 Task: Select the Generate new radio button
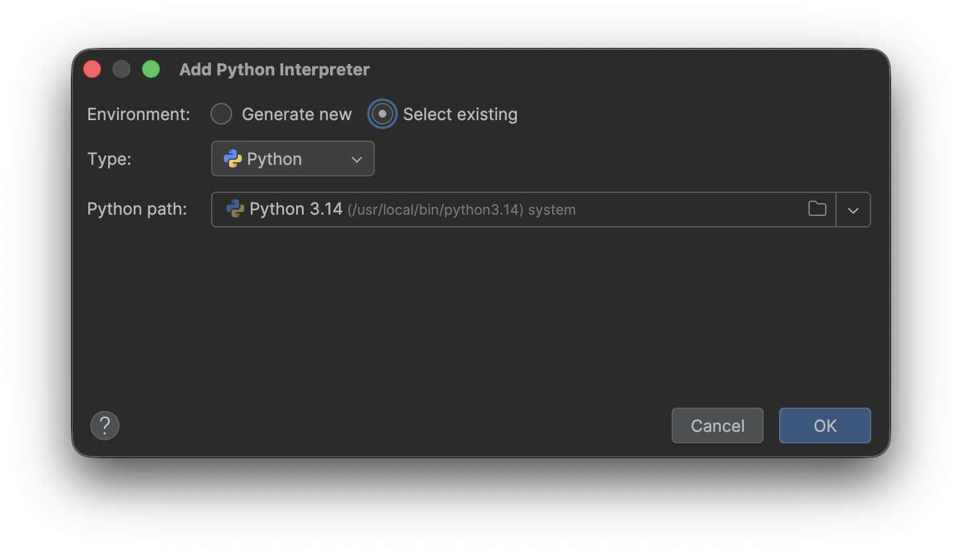tap(221, 114)
